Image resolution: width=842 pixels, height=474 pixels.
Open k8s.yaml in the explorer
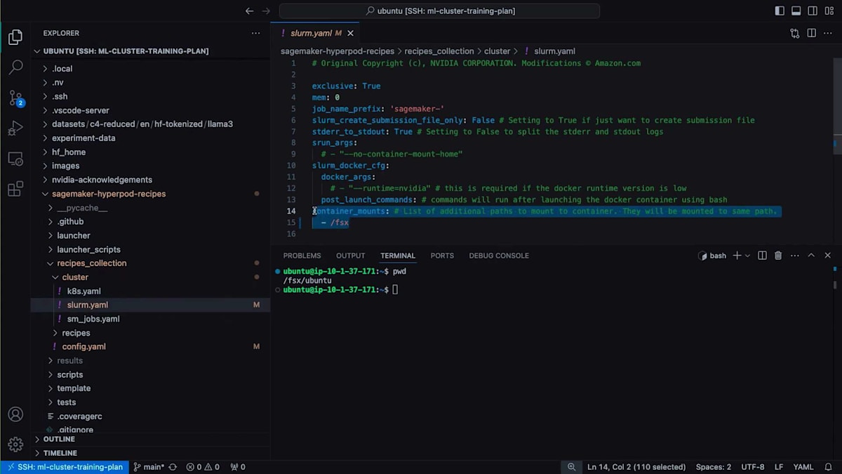coord(150,291)
